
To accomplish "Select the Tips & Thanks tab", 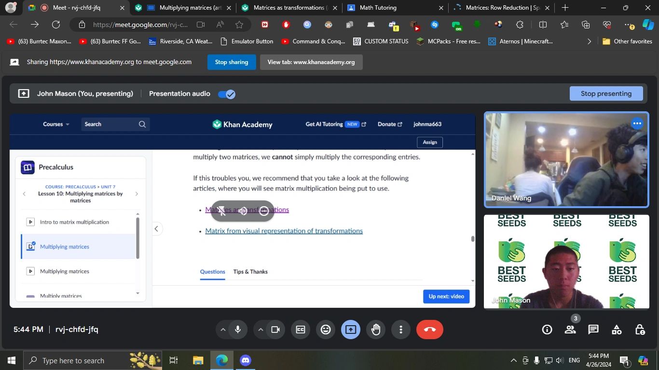I will pyautogui.click(x=250, y=272).
